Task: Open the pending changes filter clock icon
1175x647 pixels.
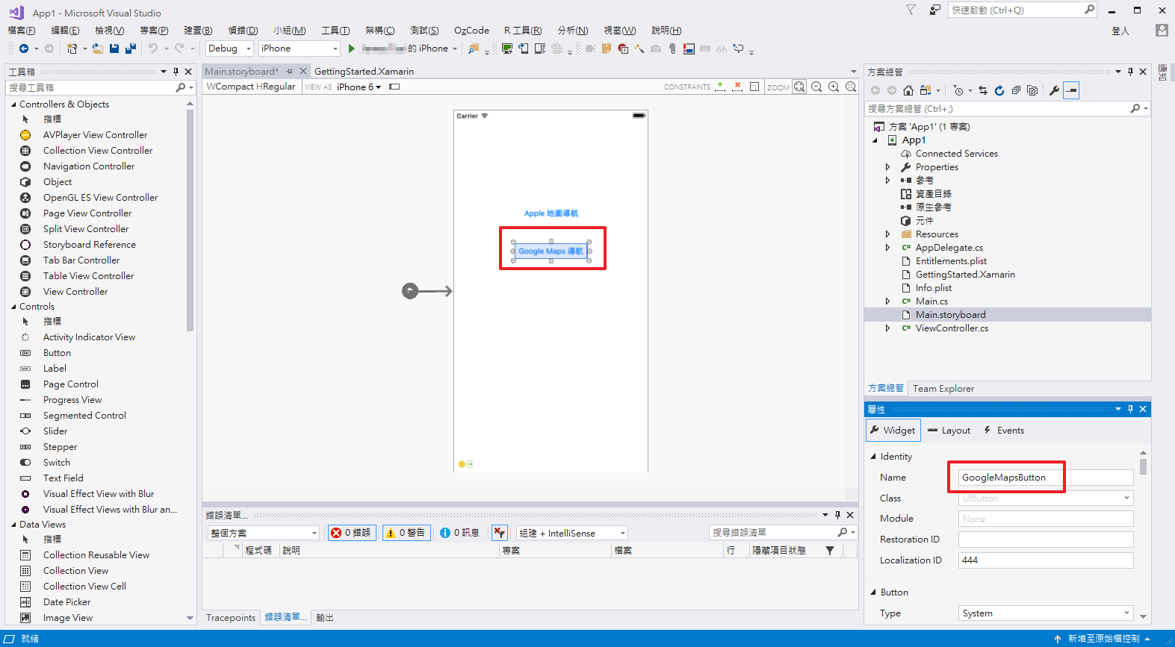Action: pos(959,90)
